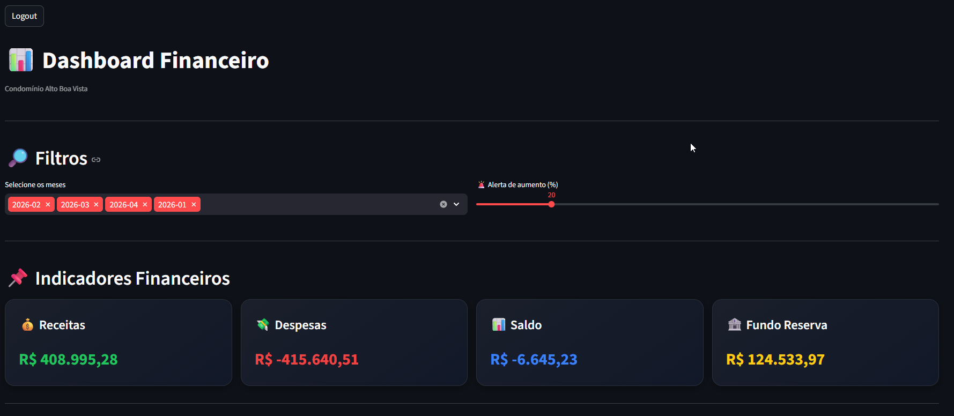This screenshot has width=954, height=416.
Task: Remove the 2026-04 month tag
Action: (145, 205)
